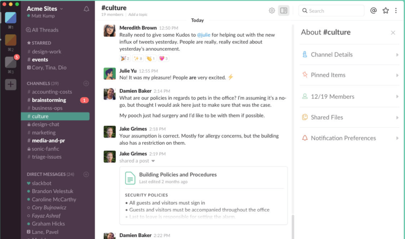Viewport: 405px width, 239px height.
Task: Click the sparkles reaction with 8
Action: click(x=138, y=58)
